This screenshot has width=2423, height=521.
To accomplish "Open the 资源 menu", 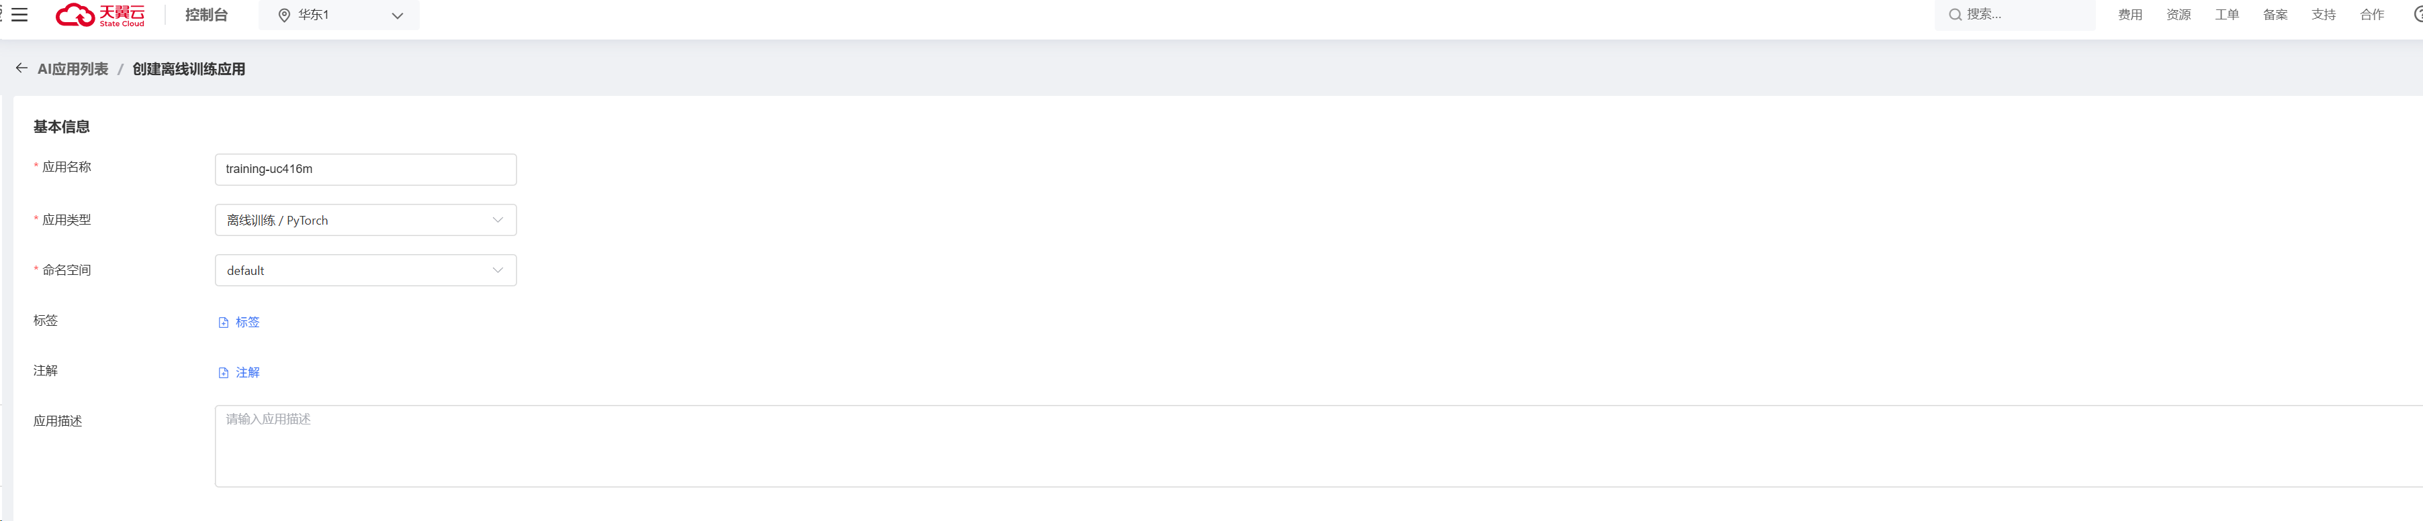I will [x=2179, y=15].
